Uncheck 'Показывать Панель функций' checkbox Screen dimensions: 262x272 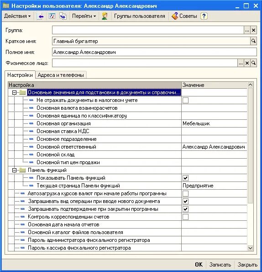(x=185, y=178)
